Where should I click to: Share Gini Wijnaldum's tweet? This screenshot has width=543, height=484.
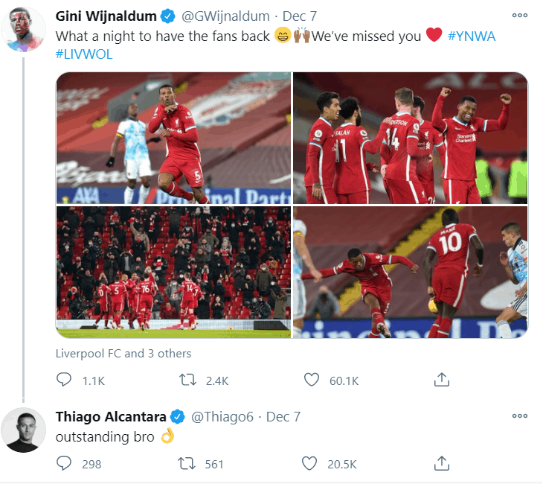tap(442, 380)
